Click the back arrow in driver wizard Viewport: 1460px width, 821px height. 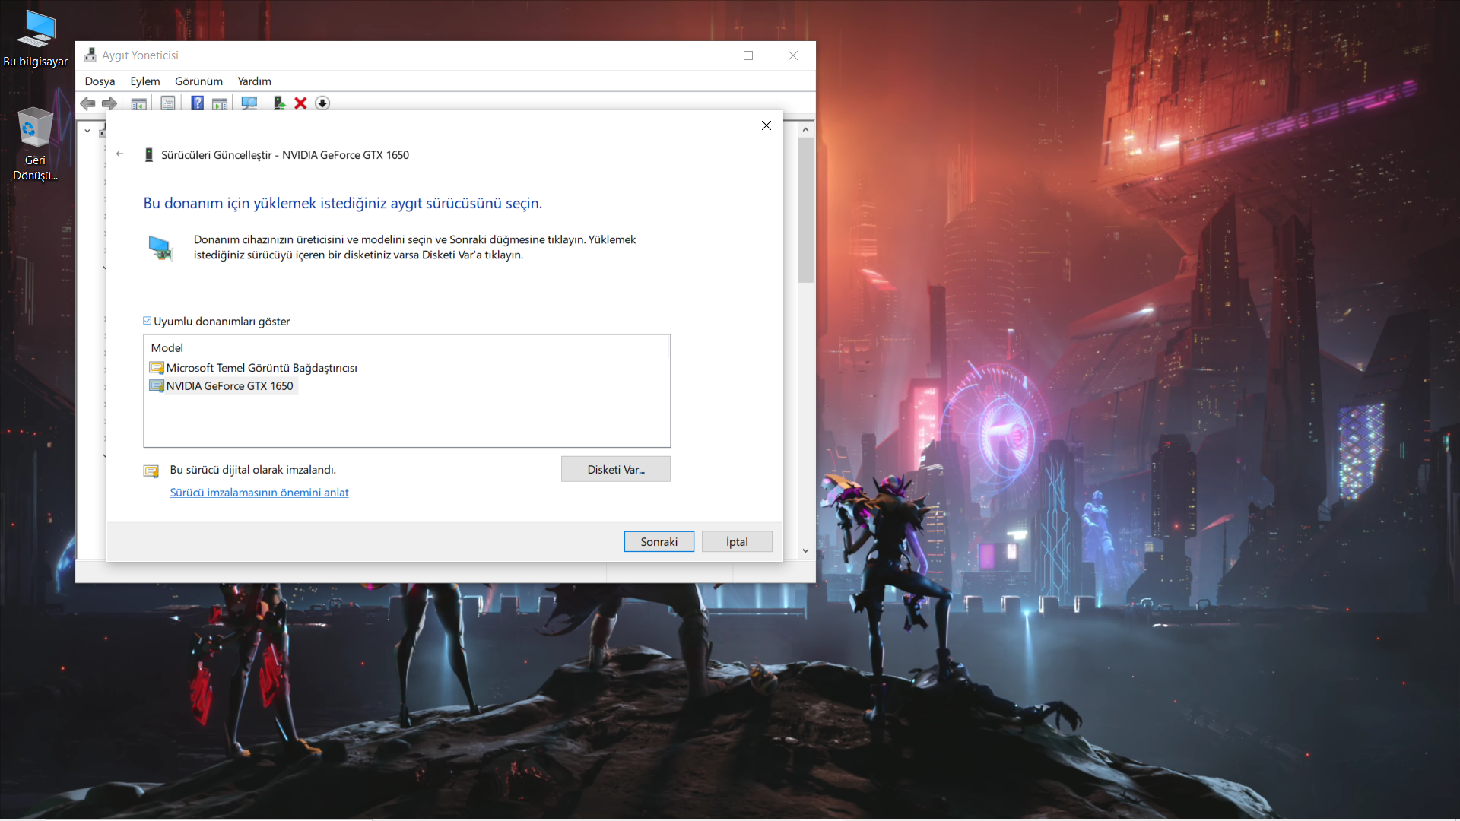(120, 154)
